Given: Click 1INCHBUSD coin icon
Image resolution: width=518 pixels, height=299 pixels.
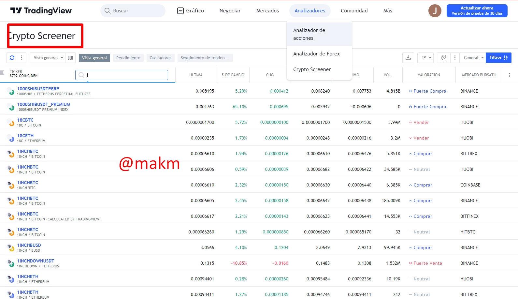Looking at the screenshot, I should pyautogui.click(x=11, y=247).
